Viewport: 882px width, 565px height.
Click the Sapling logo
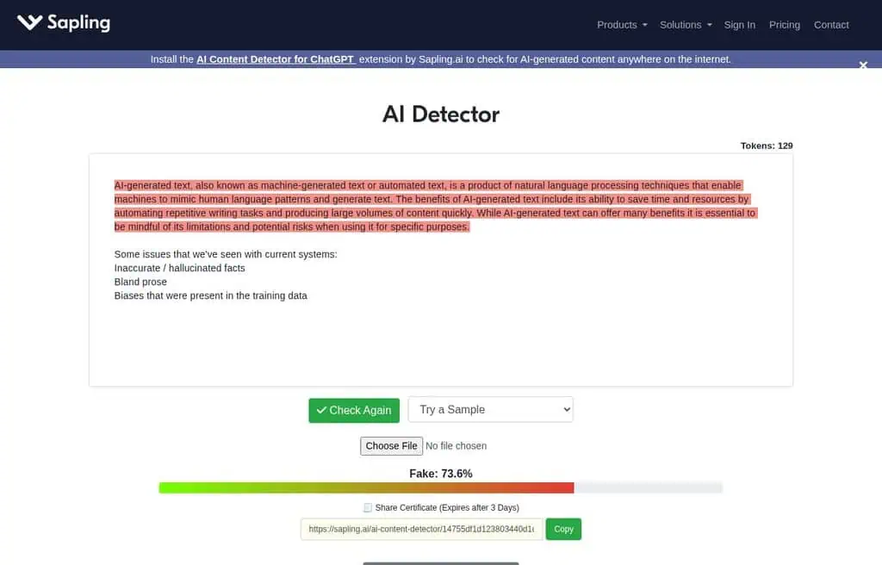pos(64,22)
